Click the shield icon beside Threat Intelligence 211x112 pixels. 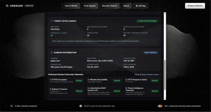(52, 21)
